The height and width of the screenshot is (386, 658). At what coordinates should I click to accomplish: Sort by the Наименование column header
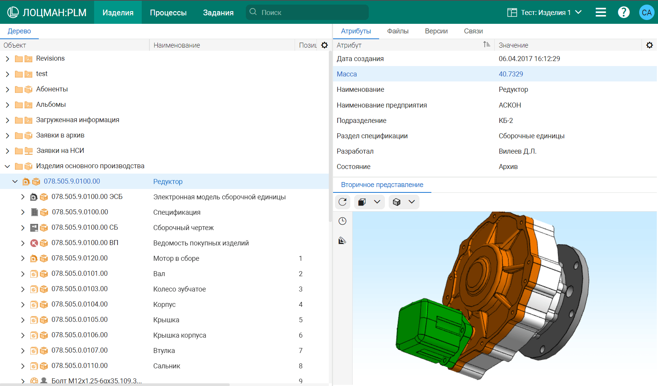[x=222, y=45]
